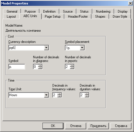Close the Model Properties dialog
The height and width of the screenshot is (132, 134).
pyautogui.click(x=130, y=3)
